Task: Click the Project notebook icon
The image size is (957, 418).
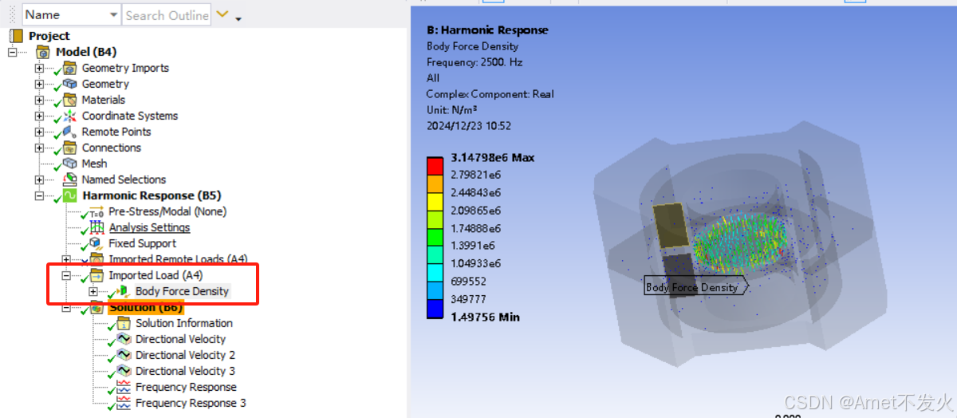Action: 17,36
